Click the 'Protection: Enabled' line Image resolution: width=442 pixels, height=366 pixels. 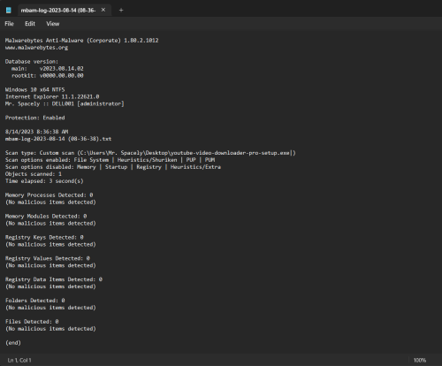pos(34,118)
